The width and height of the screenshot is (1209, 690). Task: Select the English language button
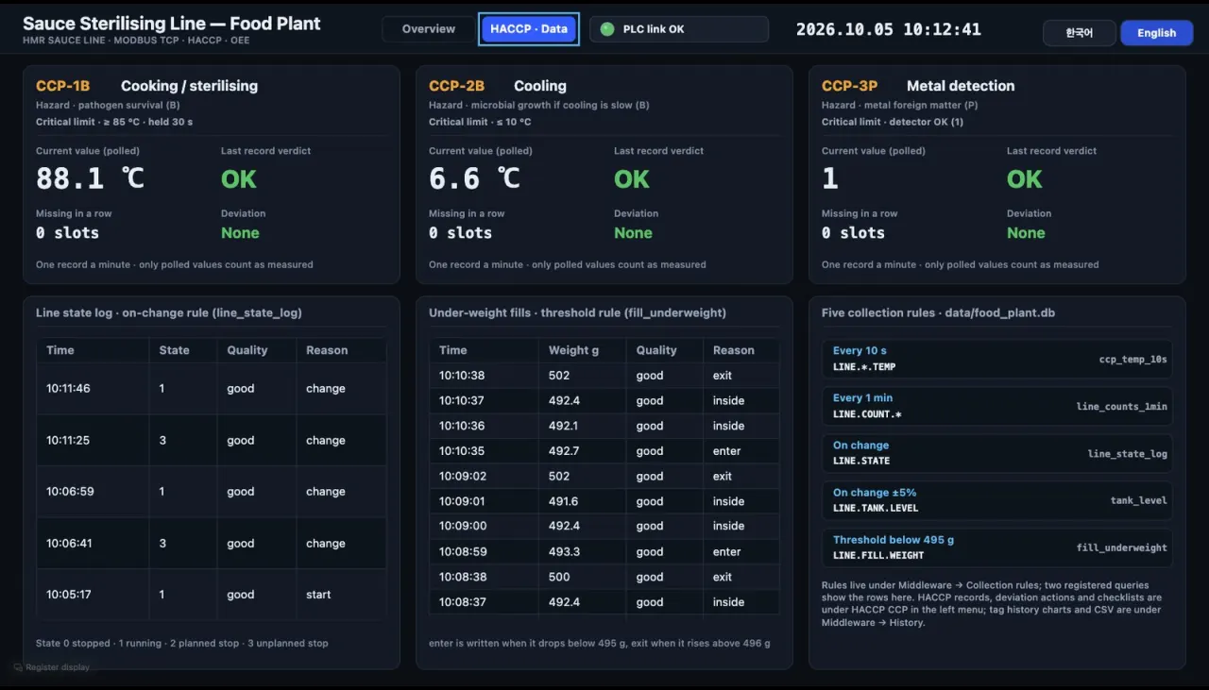pyautogui.click(x=1156, y=33)
